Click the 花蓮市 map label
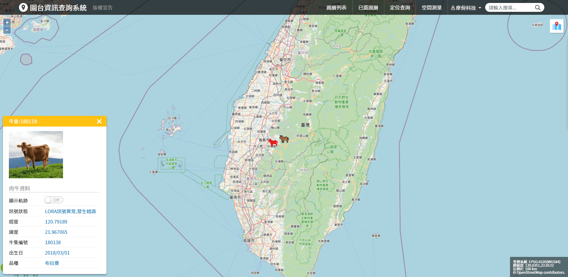 (x=388, y=81)
